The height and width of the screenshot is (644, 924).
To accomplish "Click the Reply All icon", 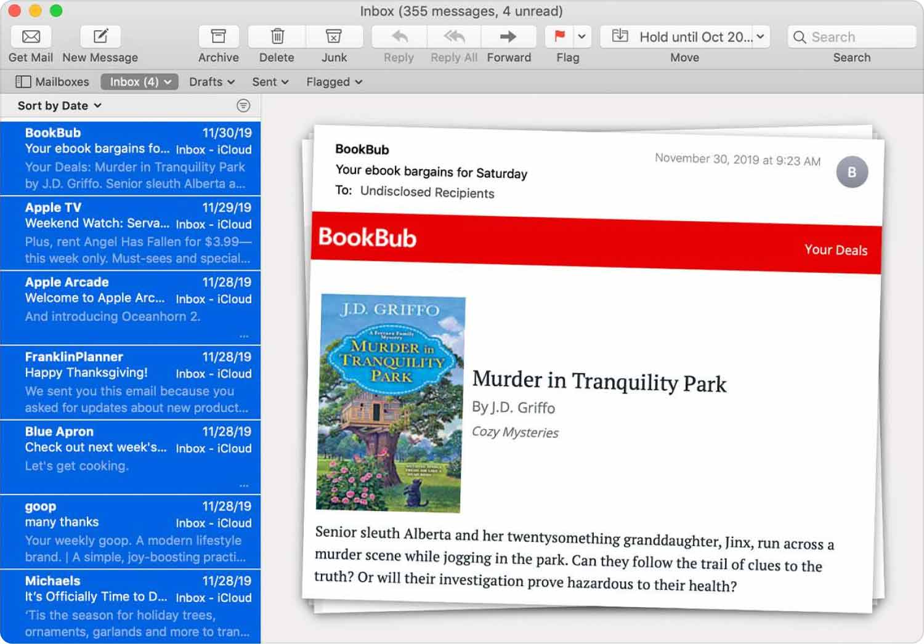I will pyautogui.click(x=454, y=37).
